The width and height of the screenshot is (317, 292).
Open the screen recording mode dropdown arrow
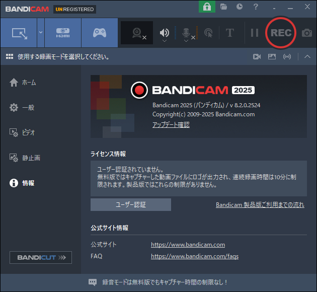pyautogui.click(x=41, y=32)
